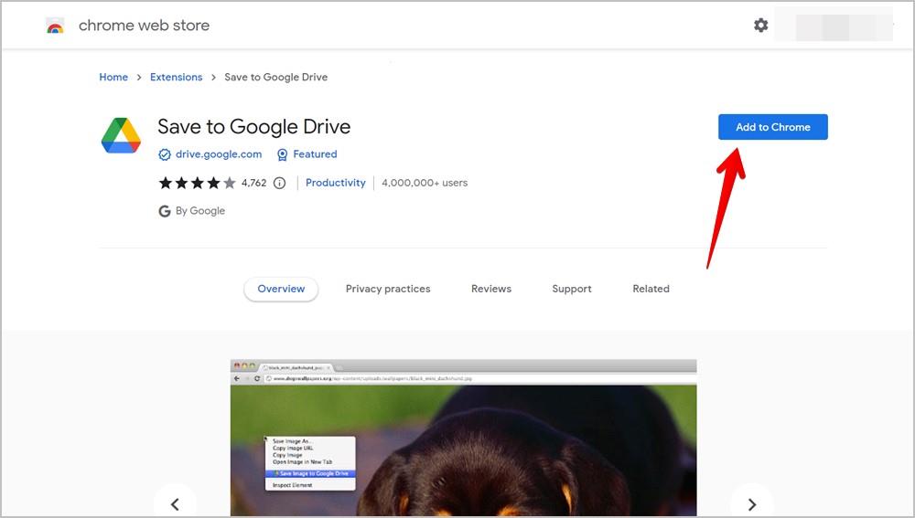Viewport: 915px width, 518px height.
Task: Click the Featured award ribbon icon
Action: 283,154
